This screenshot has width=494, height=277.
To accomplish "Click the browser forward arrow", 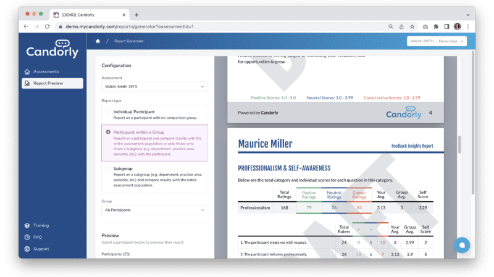I will (36, 26).
